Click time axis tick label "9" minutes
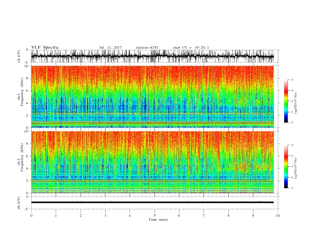This screenshot has height=242, width=313. pos(253,216)
